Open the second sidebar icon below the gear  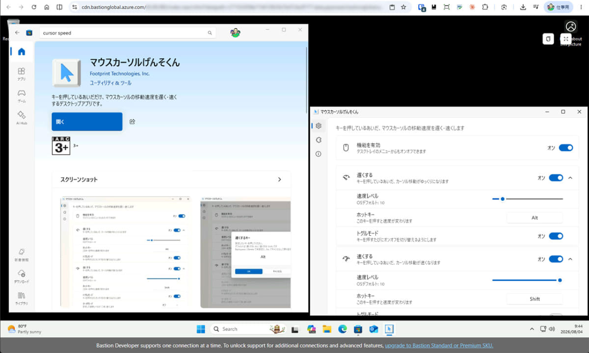click(319, 140)
